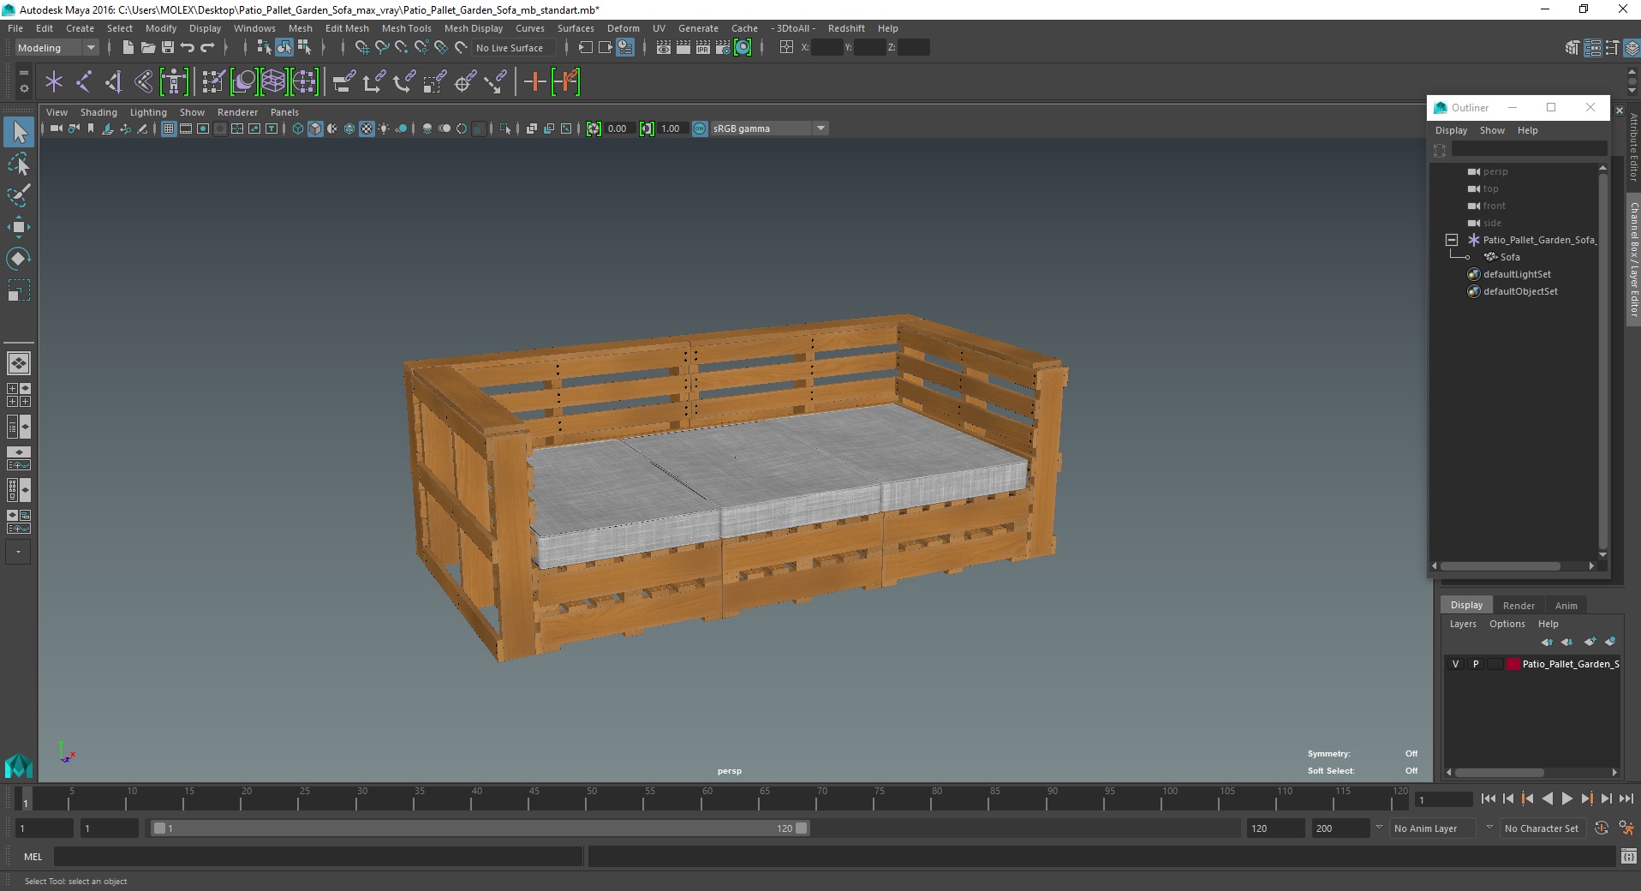Click the time range slider bar
Viewport: 1641px width, 891px height.
(x=480, y=828)
